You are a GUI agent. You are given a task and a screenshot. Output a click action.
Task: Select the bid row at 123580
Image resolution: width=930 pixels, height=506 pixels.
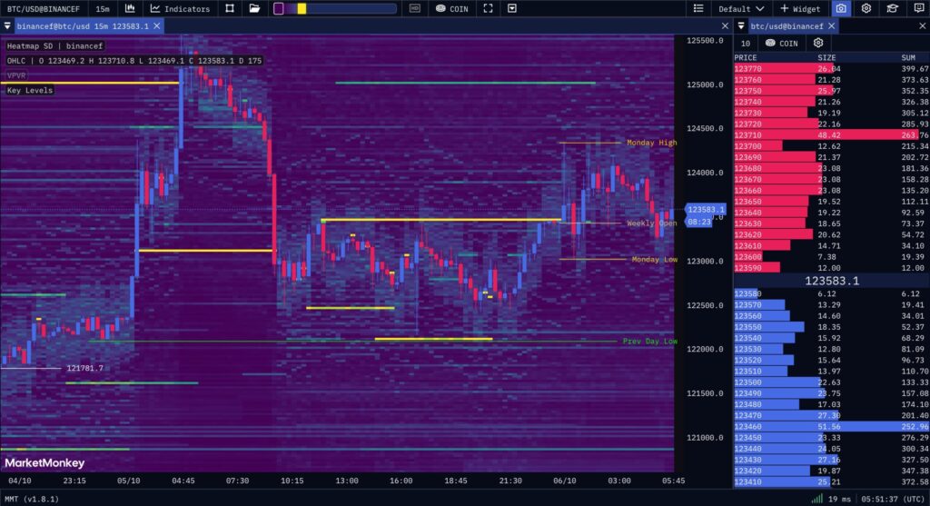coord(832,293)
